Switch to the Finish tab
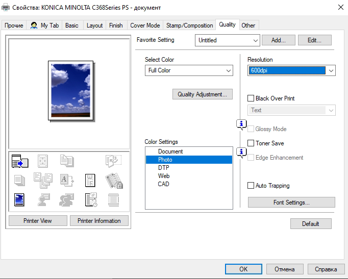This screenshot has height=279, width=348. click(x=116, y=26)
